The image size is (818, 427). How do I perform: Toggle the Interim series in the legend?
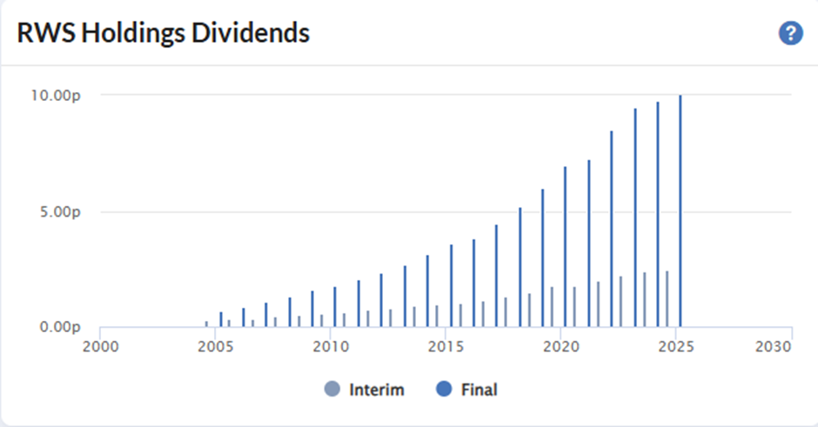click(x=364, y=389)
